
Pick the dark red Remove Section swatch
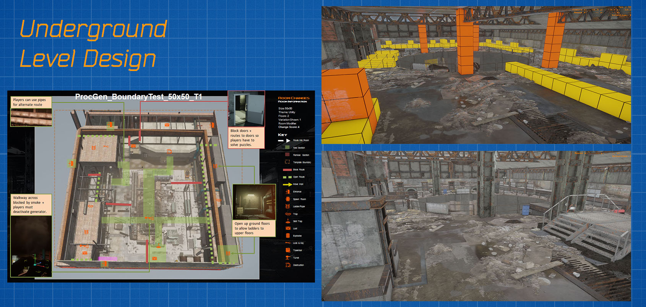pyautogui.click(x=287, y=155)
